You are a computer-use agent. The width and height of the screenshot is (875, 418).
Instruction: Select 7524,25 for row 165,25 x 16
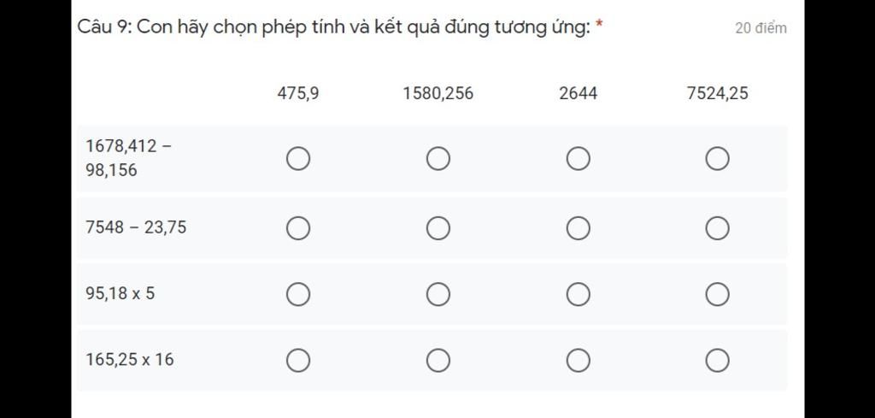[717, 361]
